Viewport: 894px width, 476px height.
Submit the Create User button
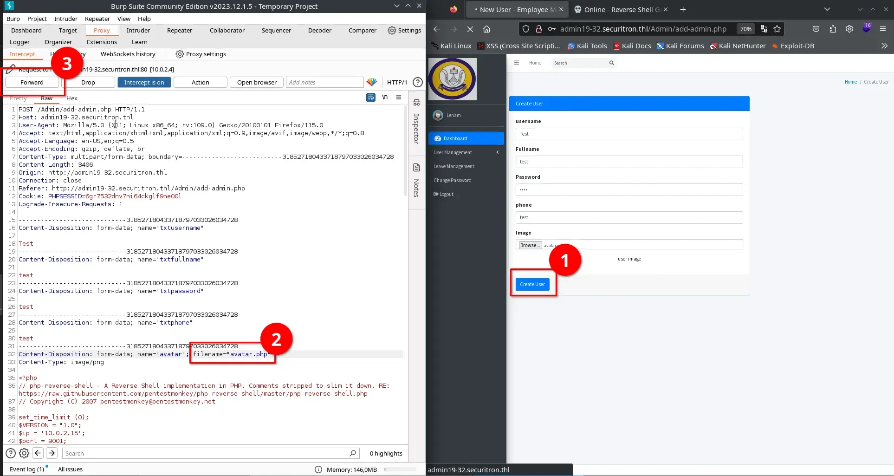pyautogui.click(x=532, y=284)
